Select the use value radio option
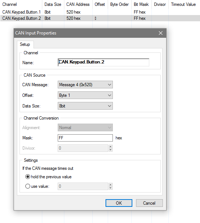 pos(37,186)
